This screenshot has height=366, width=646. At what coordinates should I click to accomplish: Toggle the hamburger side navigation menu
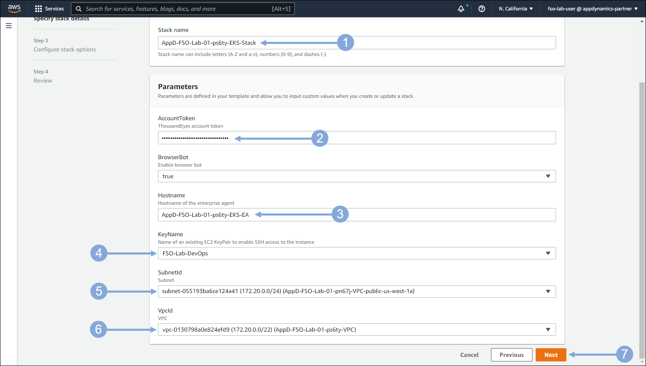(x=9, y=26)
